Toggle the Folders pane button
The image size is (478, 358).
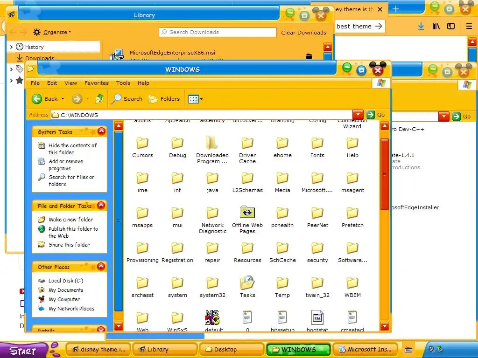click(x=164, y=99)
